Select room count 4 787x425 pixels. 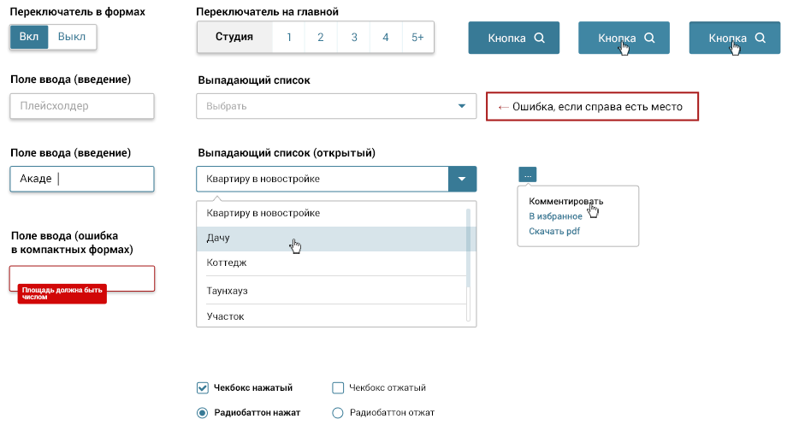(x=386, y=37)
